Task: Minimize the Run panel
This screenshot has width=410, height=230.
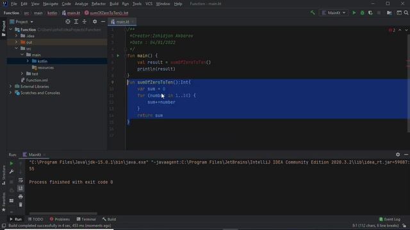Action: (406, 155)
